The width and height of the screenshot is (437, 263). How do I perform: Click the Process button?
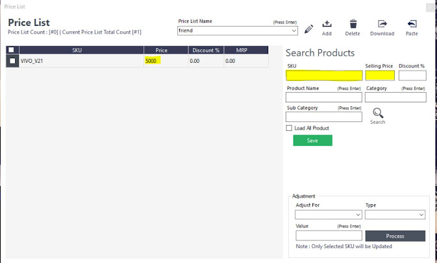tap(395, 236)
